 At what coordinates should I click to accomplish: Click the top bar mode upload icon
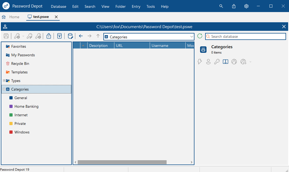click(x=59, y=36)
